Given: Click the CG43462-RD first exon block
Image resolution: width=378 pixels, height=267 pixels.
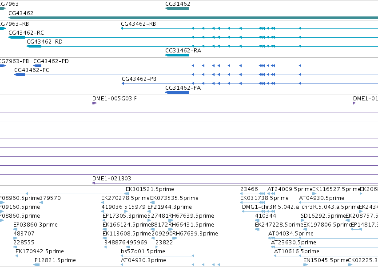Looking at the screenshot, I should pyautogui.click(x=34, y=46).
